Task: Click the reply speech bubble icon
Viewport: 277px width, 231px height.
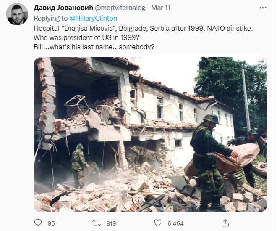Action: (38, 223)
